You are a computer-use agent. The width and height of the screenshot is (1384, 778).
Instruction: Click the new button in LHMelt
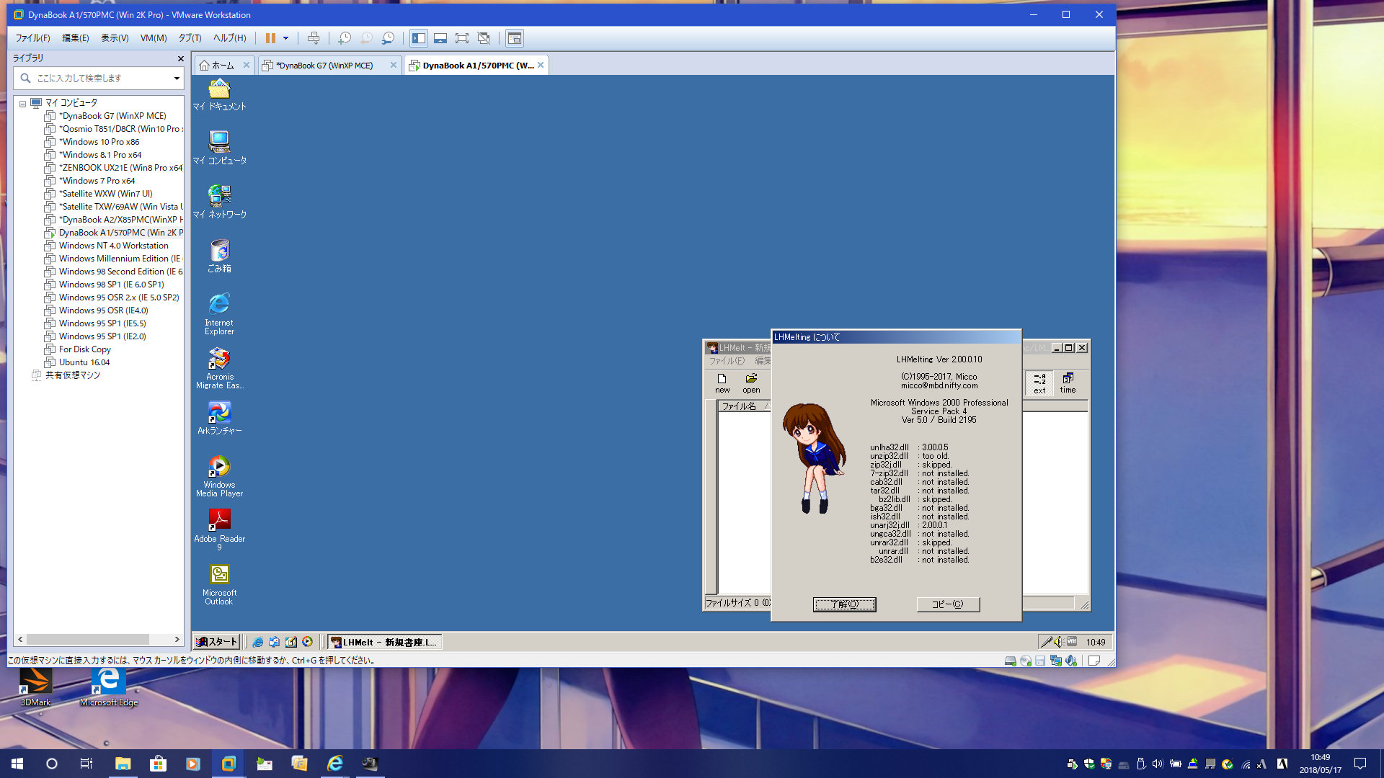tap(722, 383)
